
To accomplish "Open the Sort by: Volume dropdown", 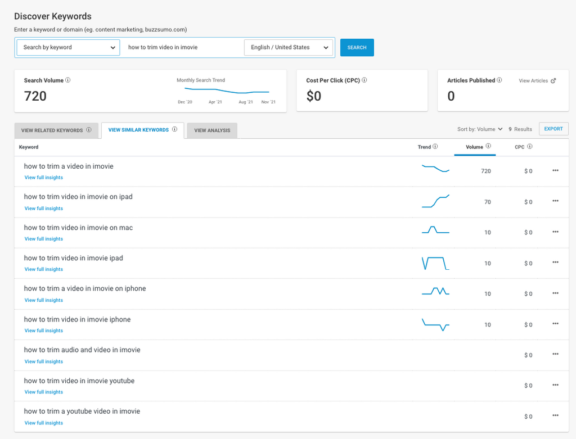I will pos(480,129).
